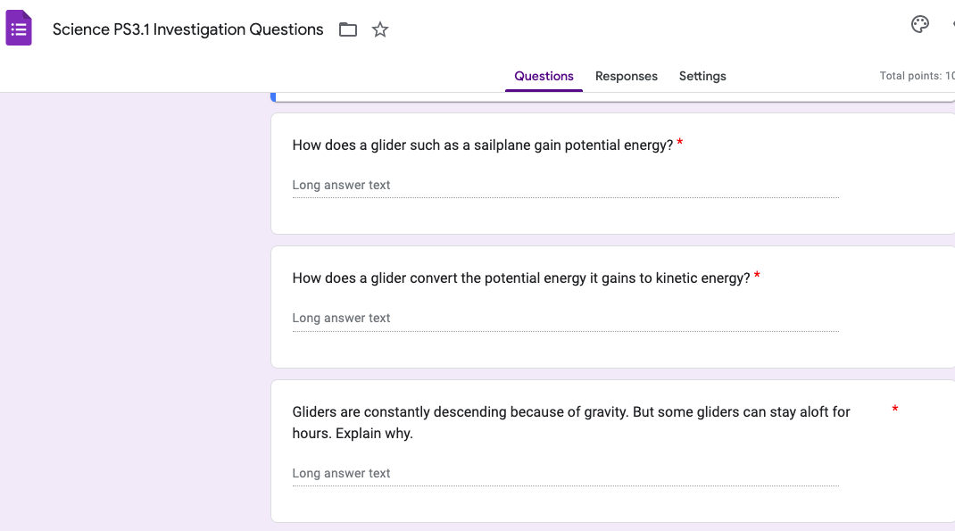Viewport: 955px width, 531px height.
Task: Switch to the Responses tab
Action: (626, 76)
